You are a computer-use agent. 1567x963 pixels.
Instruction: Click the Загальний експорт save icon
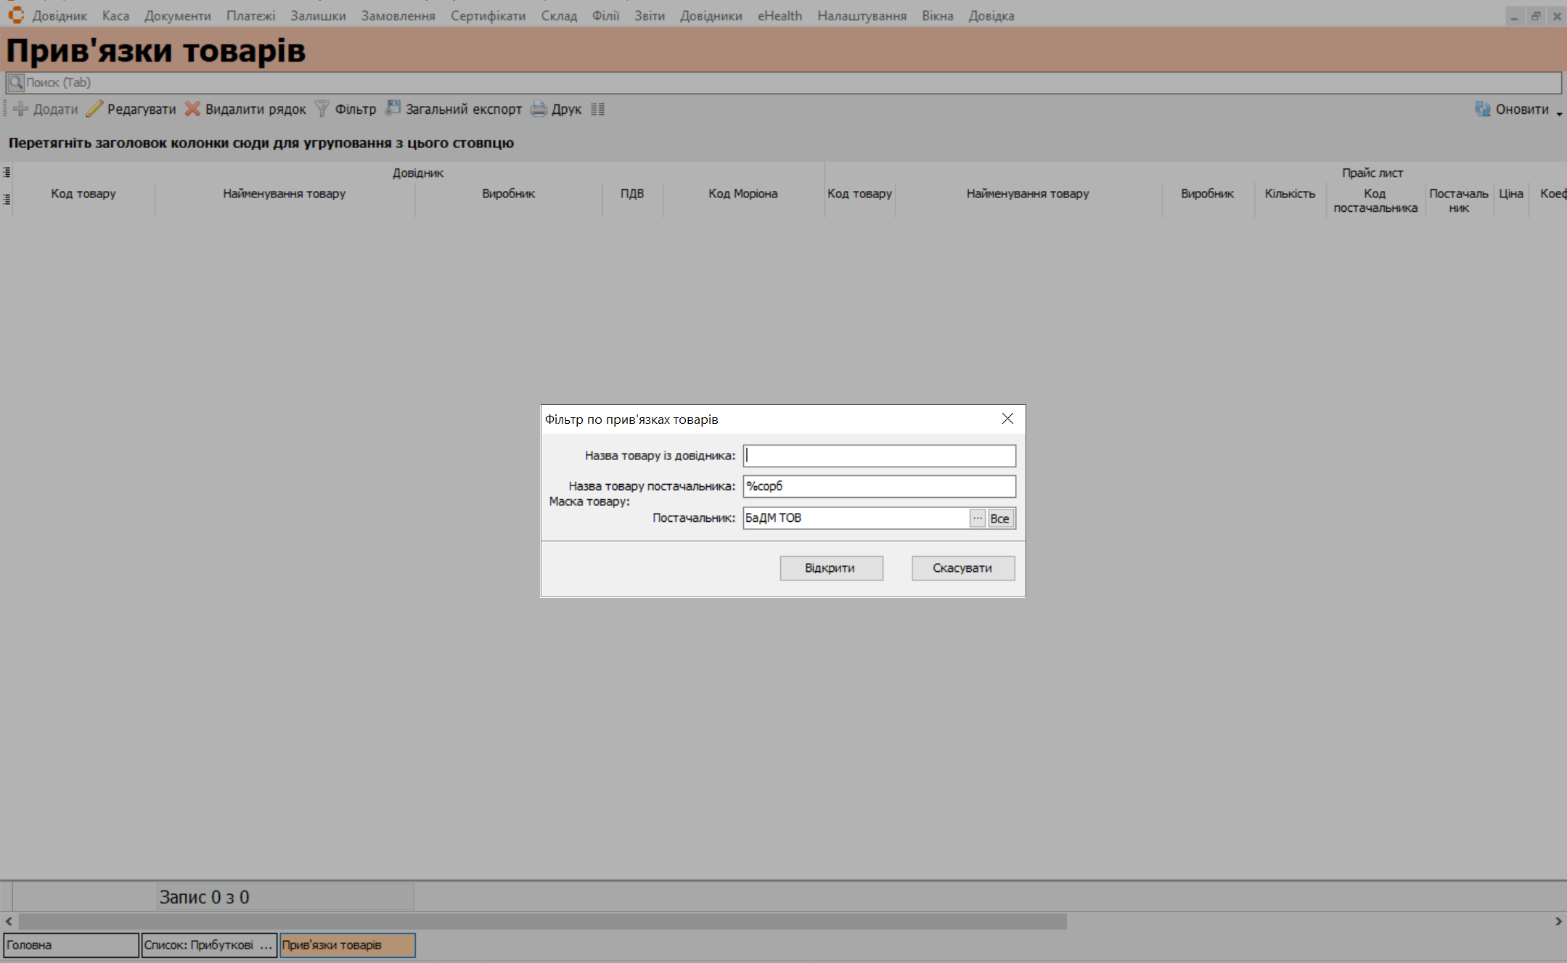point(393,108)
